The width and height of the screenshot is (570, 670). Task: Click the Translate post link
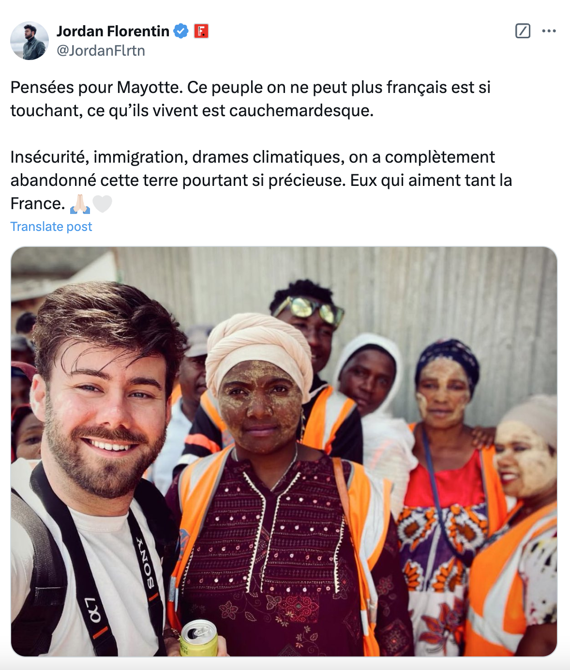coord(51,227)
